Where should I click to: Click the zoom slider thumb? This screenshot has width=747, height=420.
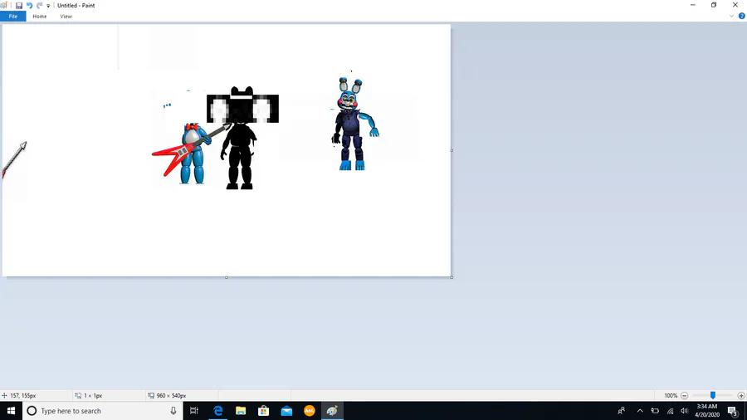click(713, 396)
